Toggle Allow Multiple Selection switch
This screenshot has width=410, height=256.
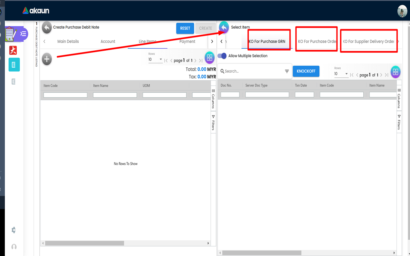[x=222, y=56]
